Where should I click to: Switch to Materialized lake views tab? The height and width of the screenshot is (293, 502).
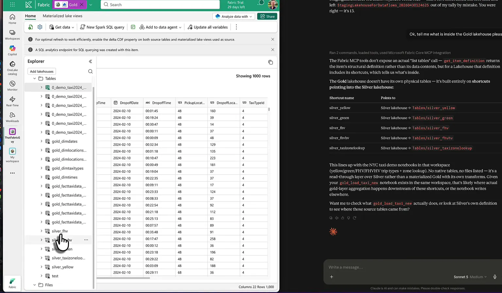coord(62,16)
